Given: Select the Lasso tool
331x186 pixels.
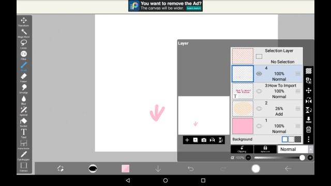Looking at the screenshot, I should [24, 44].
